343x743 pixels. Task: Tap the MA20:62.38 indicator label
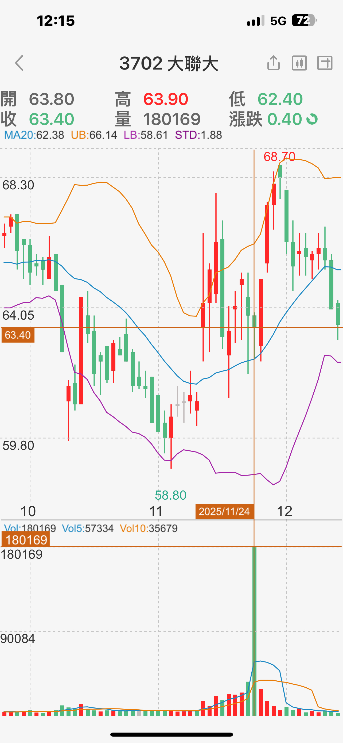(x=34, y=135)
